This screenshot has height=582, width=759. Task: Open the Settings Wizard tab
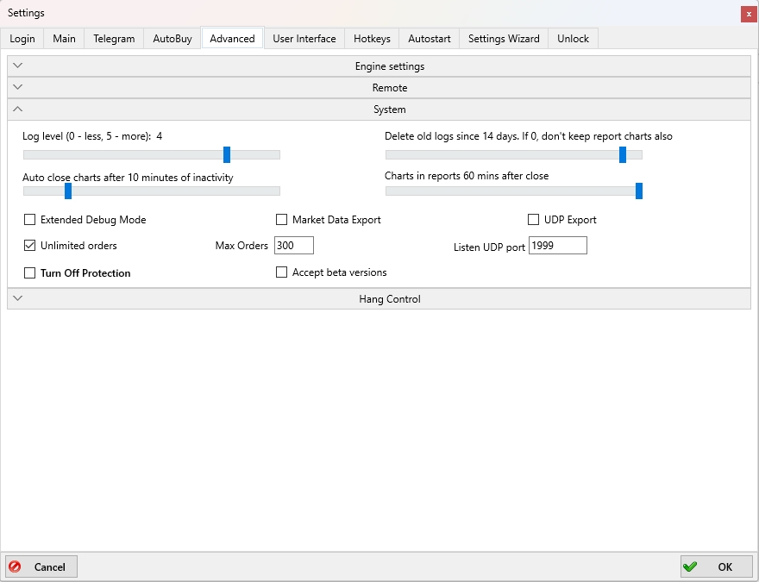point(504,39)
